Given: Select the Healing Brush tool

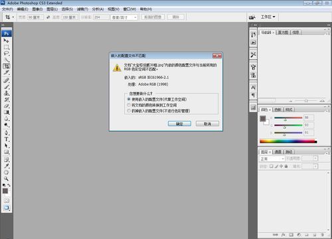Looking at the screenshot, I should coord(6,80).
